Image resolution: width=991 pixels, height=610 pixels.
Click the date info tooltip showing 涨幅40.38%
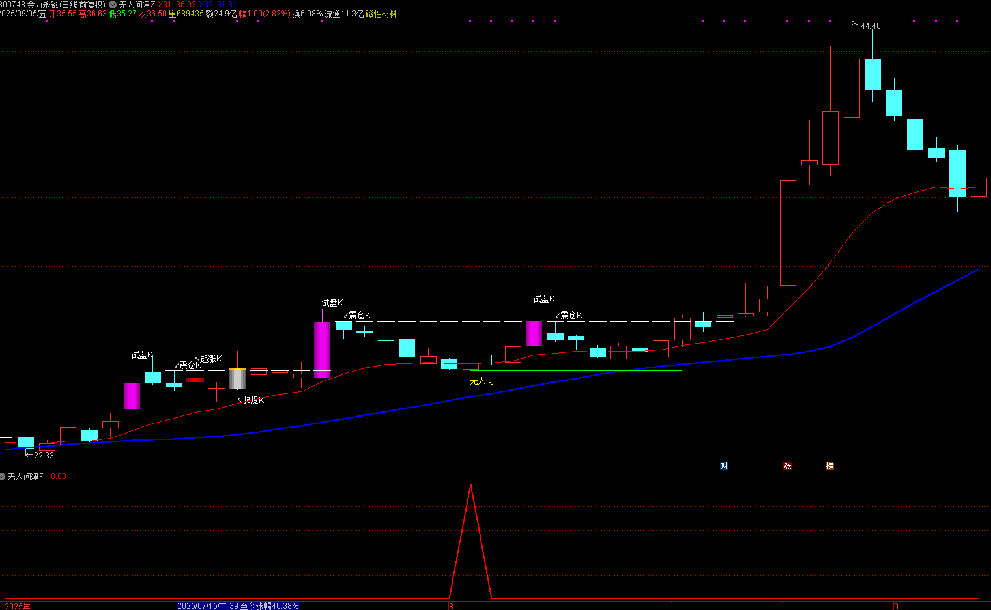(x=238, y=605)
